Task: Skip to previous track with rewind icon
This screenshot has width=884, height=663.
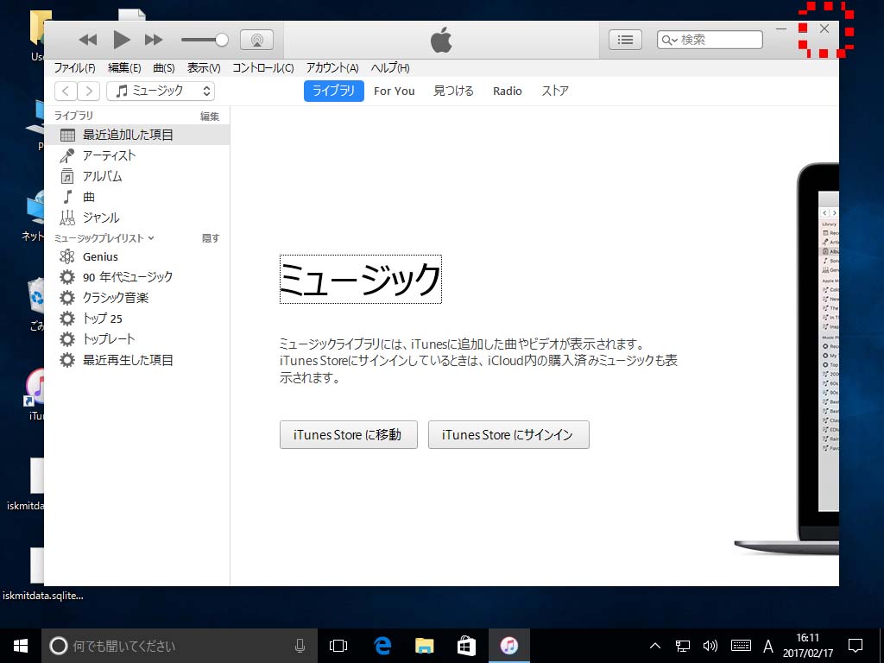Action: [x=88, y=40]
